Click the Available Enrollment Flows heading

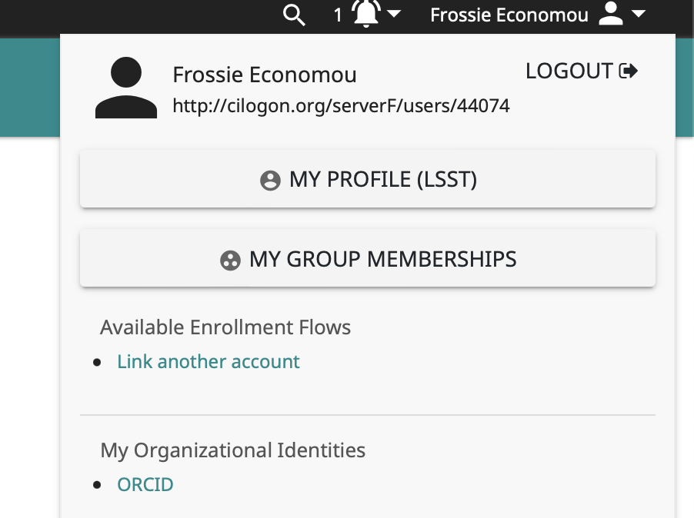225,327
